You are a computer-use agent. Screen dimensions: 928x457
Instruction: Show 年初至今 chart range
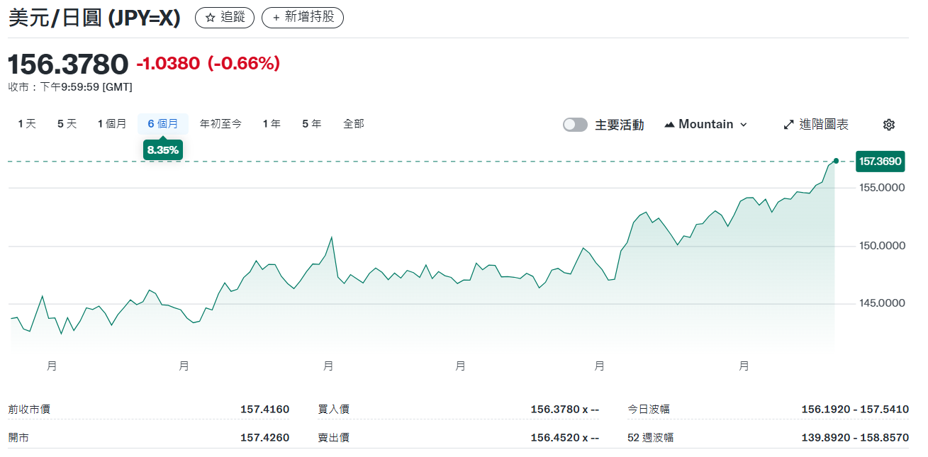click(x=220, y=124)
